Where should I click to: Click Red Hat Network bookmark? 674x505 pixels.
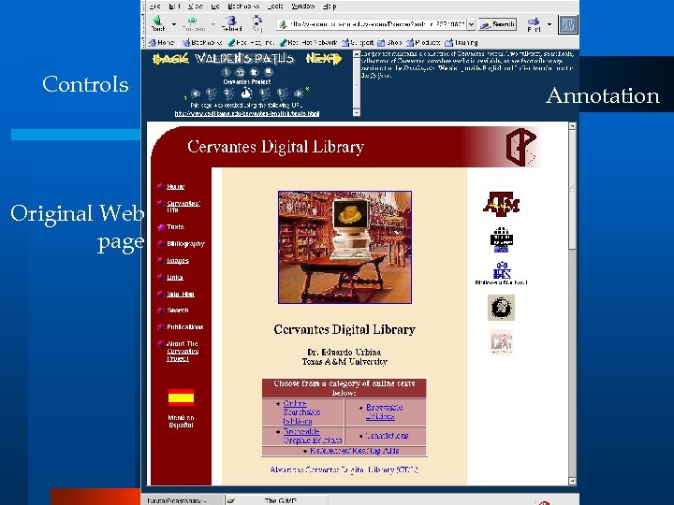[308, 42]
